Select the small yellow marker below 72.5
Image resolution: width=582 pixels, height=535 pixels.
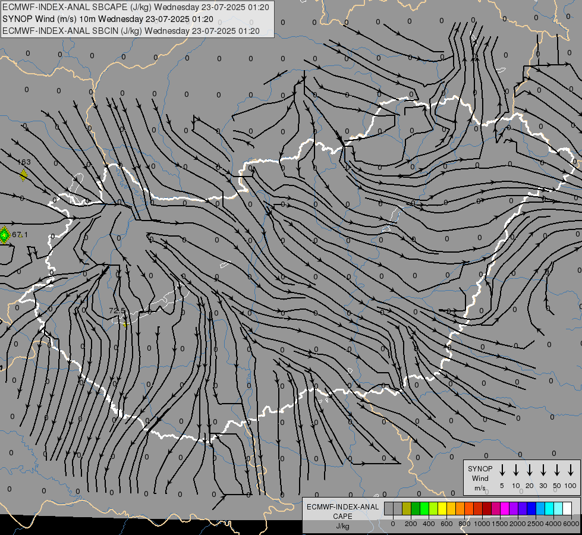(125, 325)
